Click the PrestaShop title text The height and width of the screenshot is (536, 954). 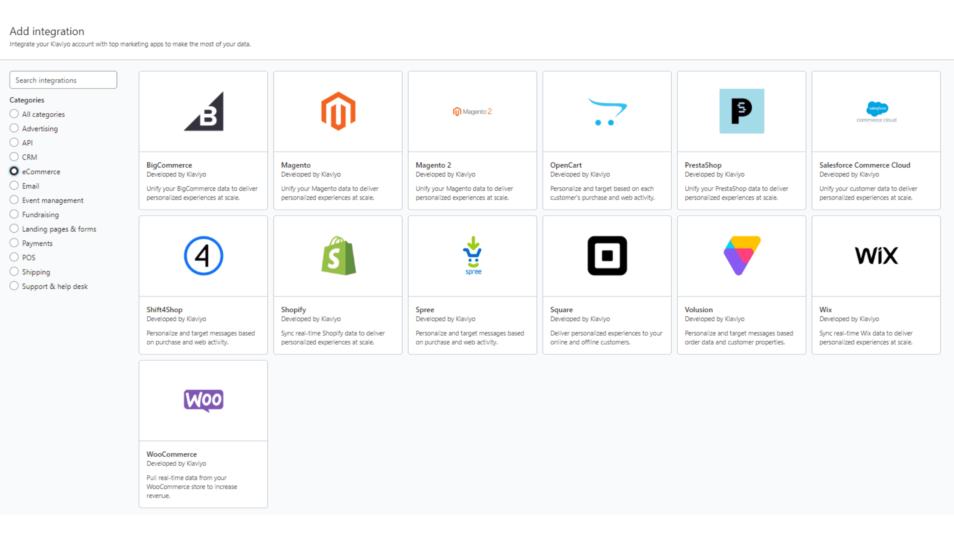pyautogui.click(x=703, y=165)
